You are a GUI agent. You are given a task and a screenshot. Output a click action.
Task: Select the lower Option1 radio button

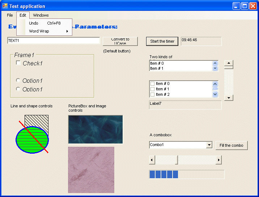pyautogui.click(x=18, y=89)
